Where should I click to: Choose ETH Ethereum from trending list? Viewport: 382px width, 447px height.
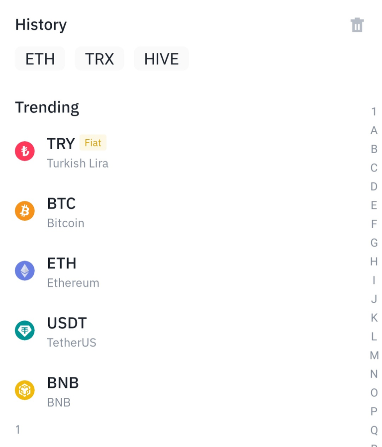(183, 272)
